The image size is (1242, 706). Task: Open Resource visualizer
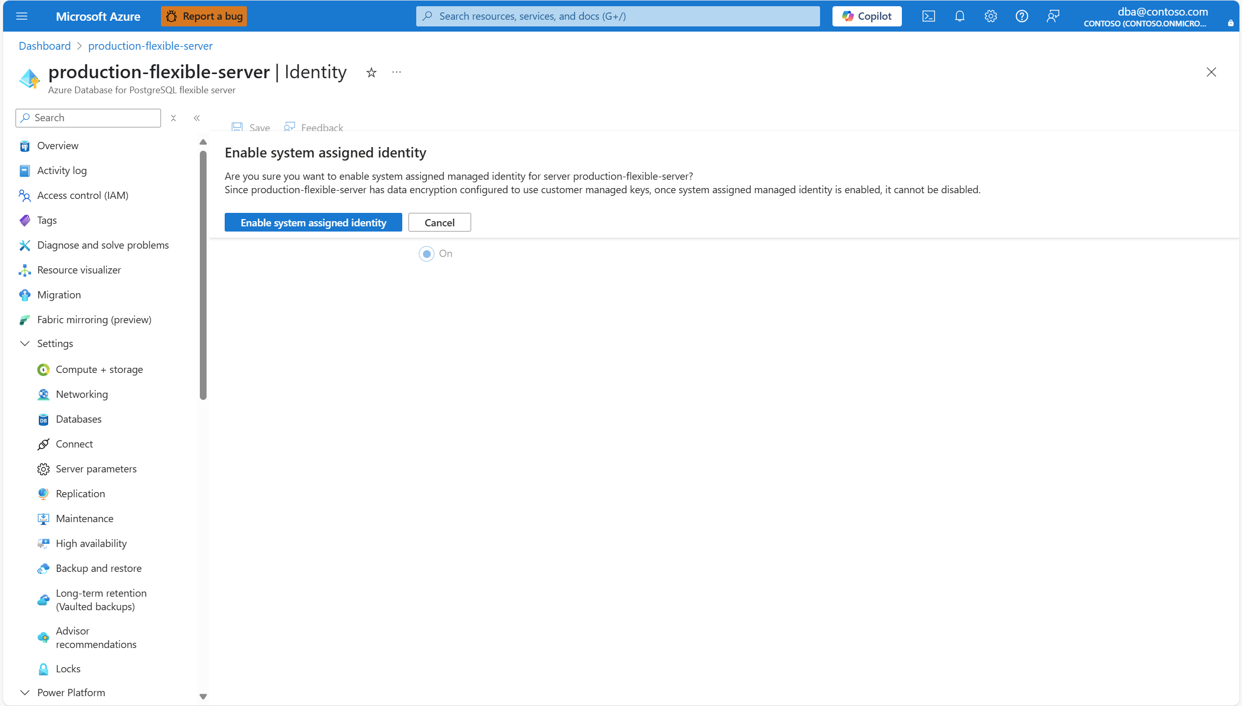pyautogui.click(x=79, y=270)
